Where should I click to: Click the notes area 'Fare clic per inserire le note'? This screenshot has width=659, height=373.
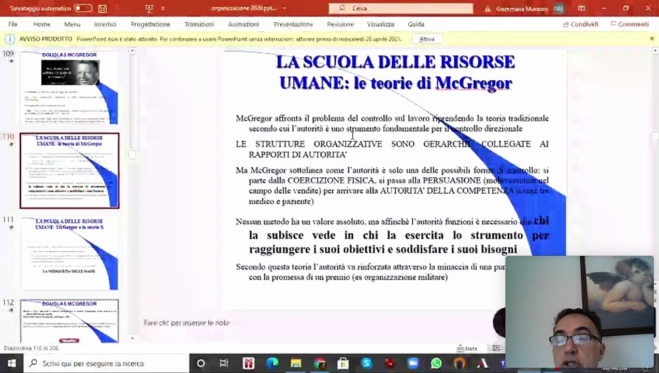(x=187, y=323)
